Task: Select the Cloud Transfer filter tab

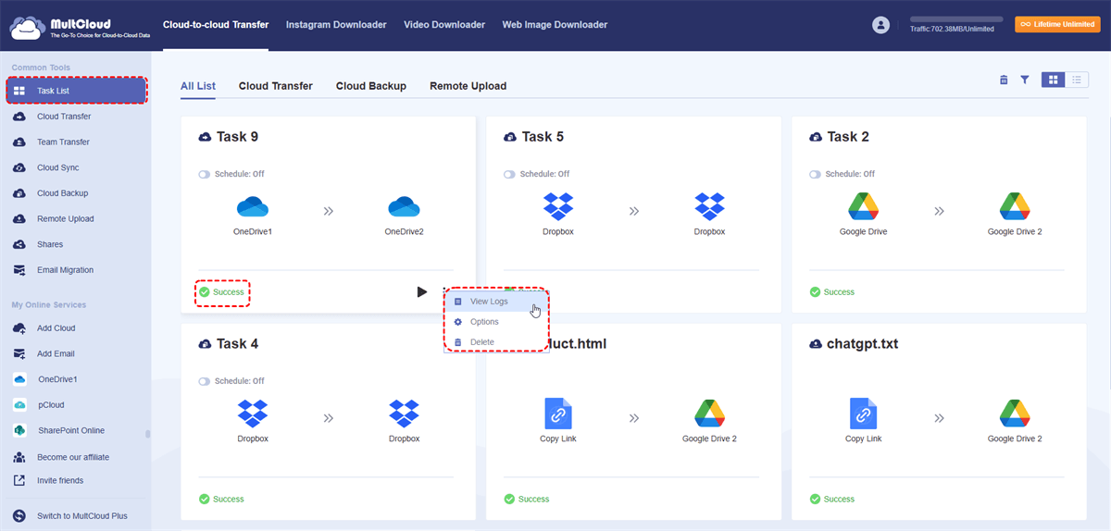Action: click(276, 86)
